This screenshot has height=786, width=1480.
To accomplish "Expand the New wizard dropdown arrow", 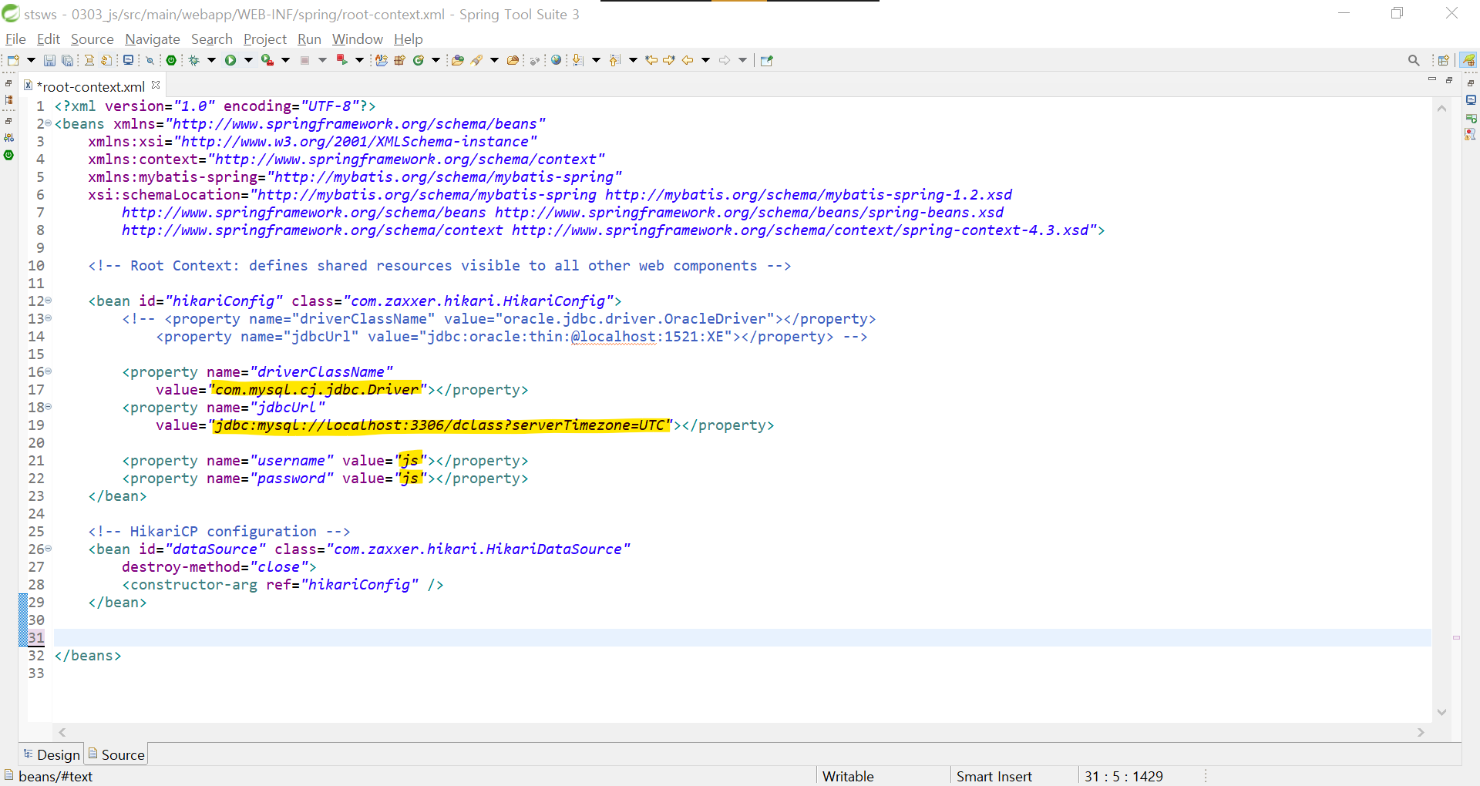I will [x=30, y=59].
